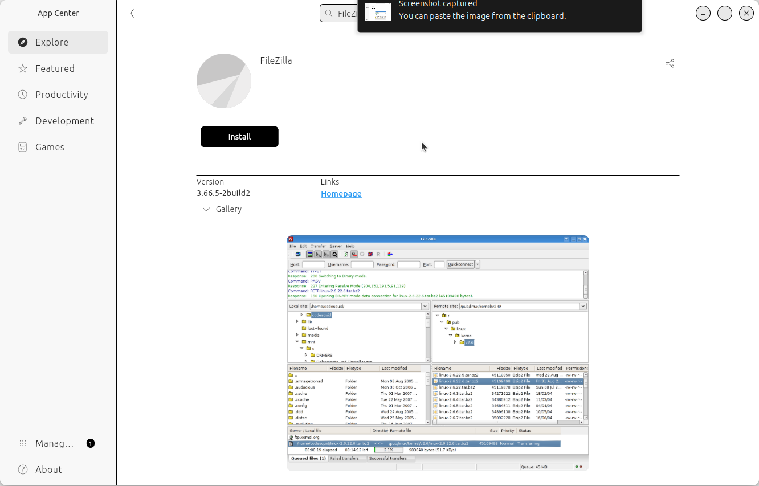The image size is (759, 486).
Task: Click the Links heading
Action: [x=330, y=182]
